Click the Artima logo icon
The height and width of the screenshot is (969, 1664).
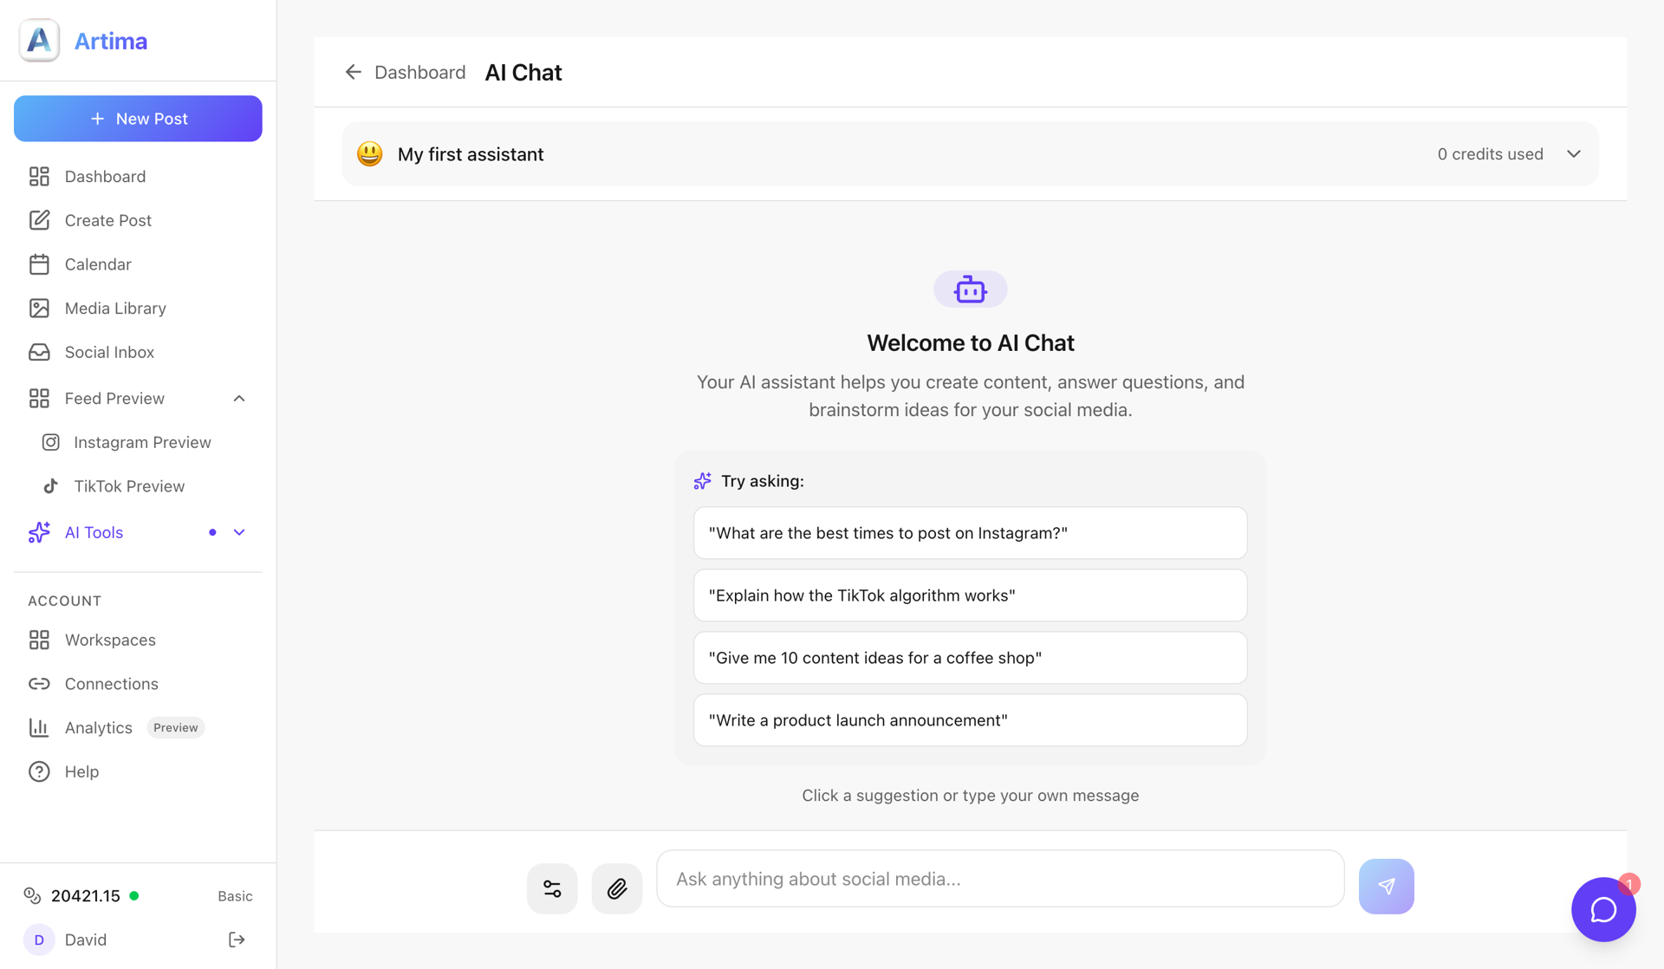(x=39, y=41)
